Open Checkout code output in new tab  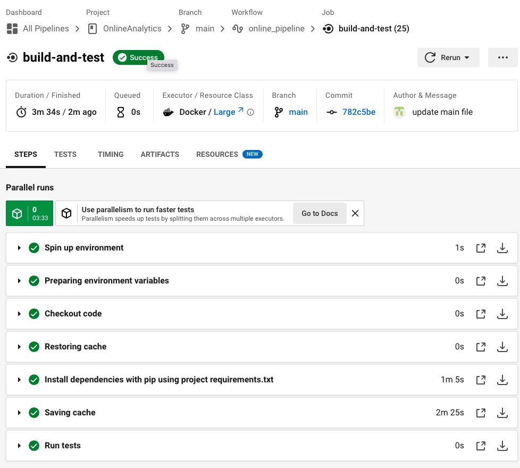(x=481, y=314)
